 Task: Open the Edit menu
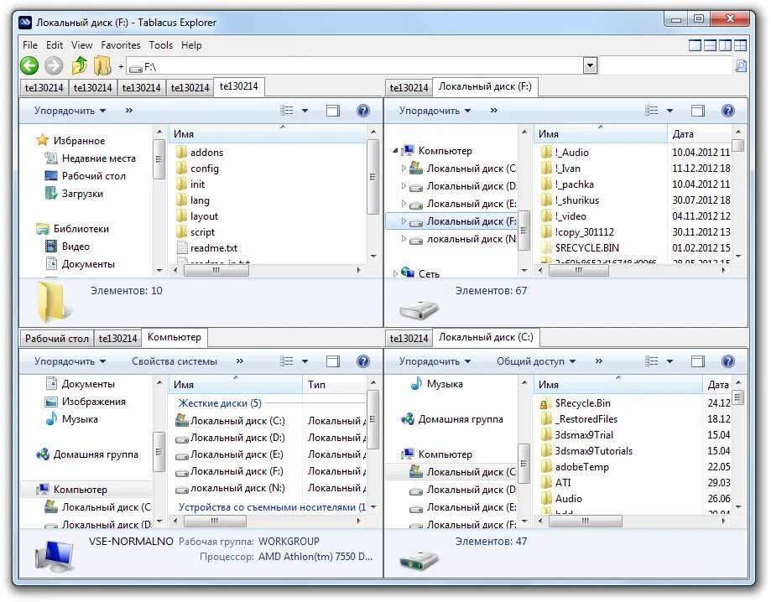(54, 45)
